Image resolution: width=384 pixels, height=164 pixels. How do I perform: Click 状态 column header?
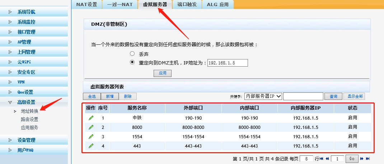coord(352,108)
